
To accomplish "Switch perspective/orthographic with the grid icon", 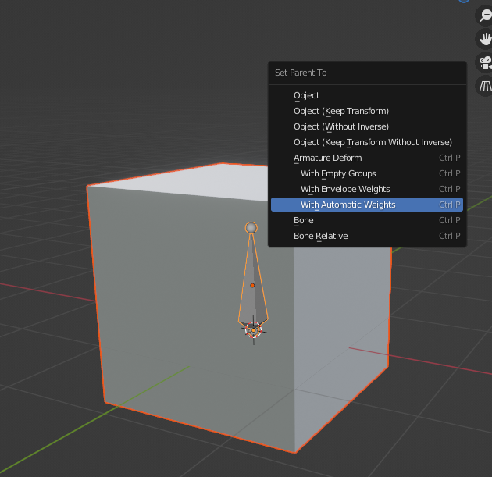I will point(485,86).
